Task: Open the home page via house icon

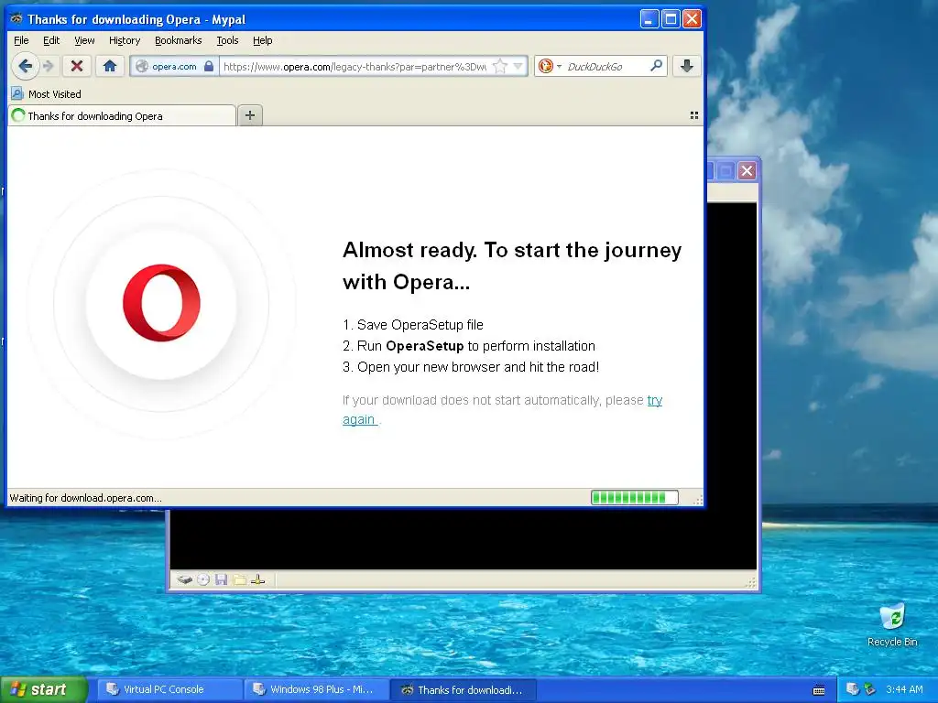Action: (x=110, y=66)
